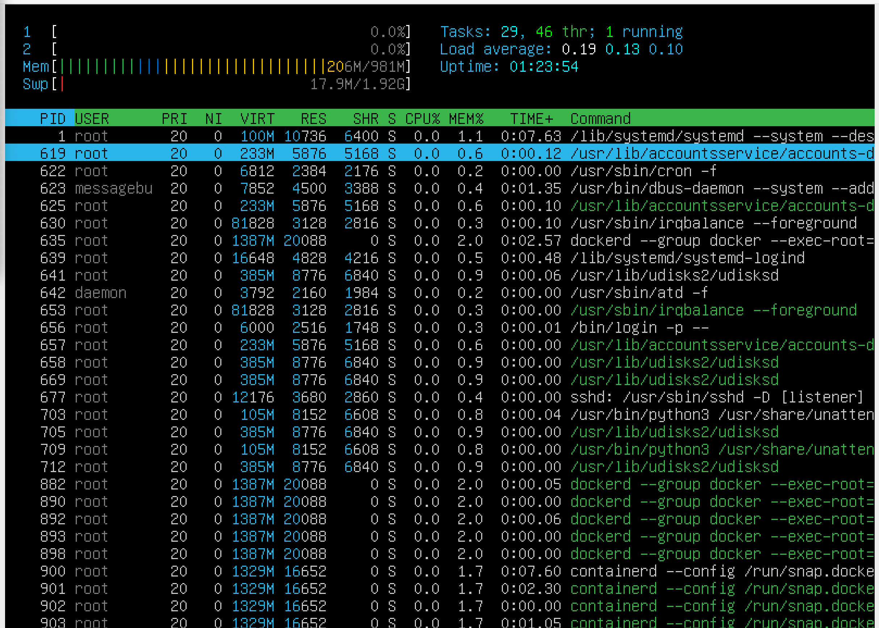879x628 pixels.
Task: Select PID 625 accountsservice row
Action: pyautogui.click(x=440, y=206)
